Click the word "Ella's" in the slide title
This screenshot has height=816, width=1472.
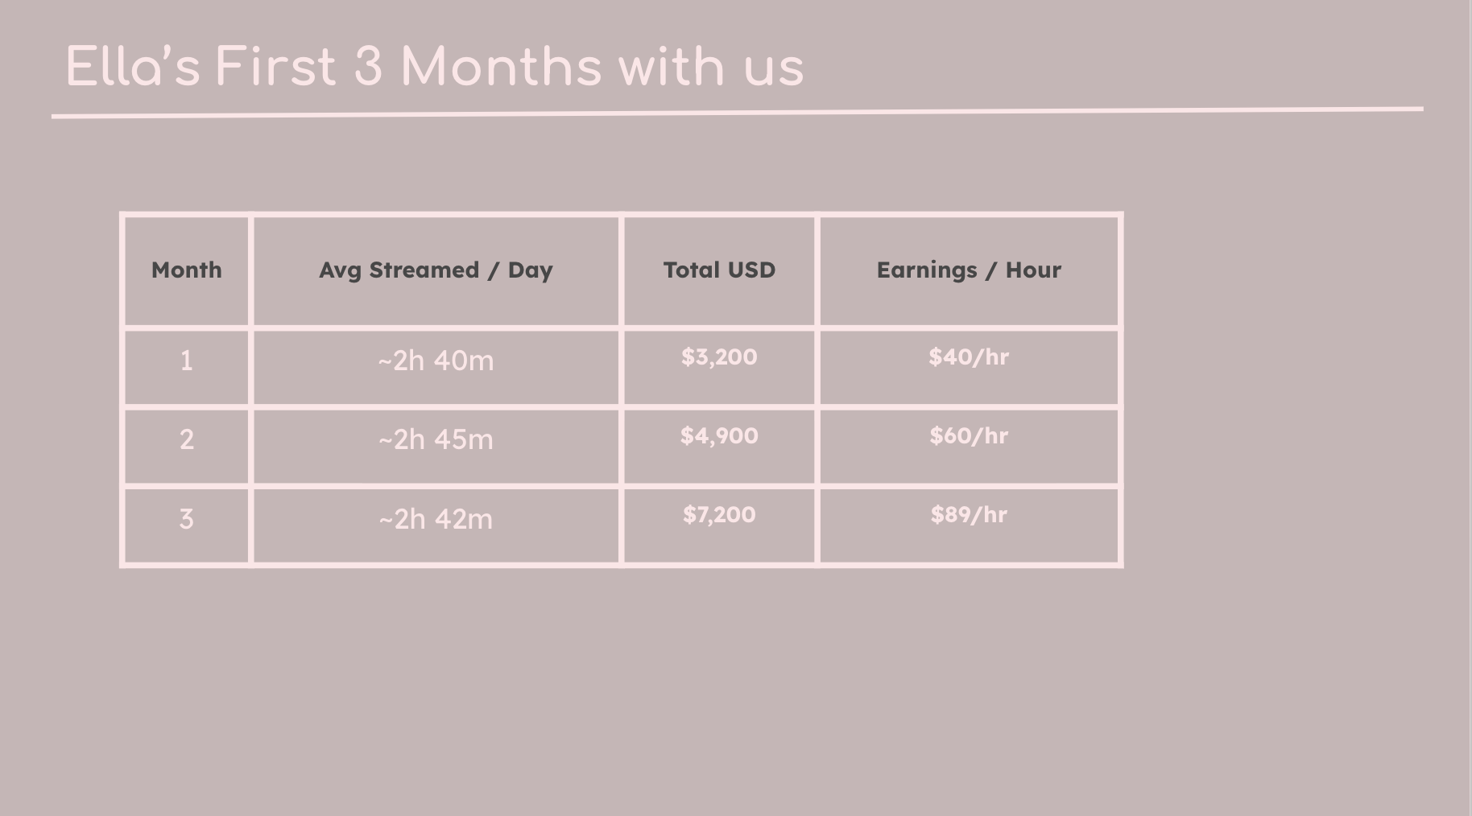(132, 67)
